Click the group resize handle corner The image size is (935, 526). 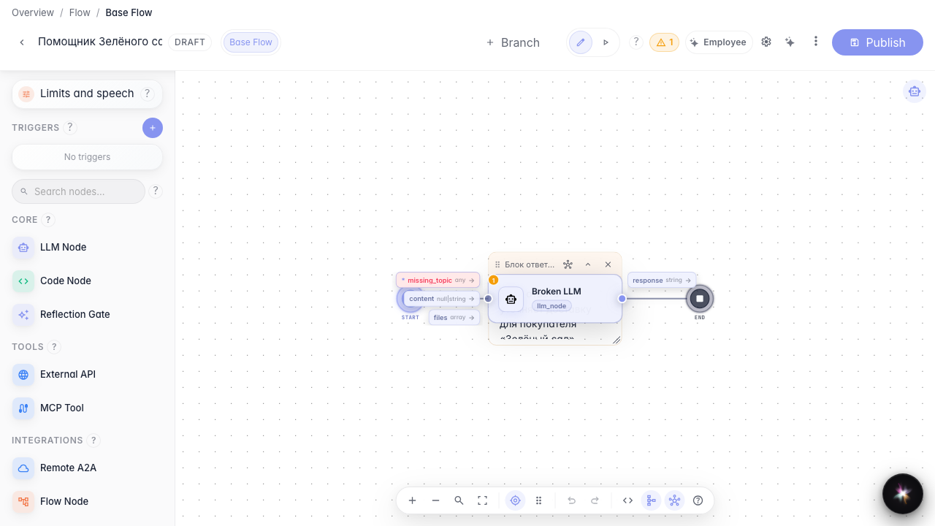click(617, 340)
